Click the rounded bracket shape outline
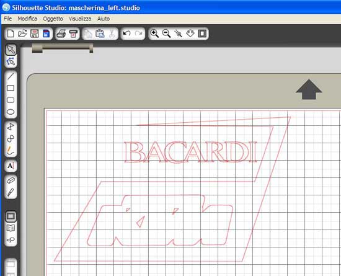 160,221
